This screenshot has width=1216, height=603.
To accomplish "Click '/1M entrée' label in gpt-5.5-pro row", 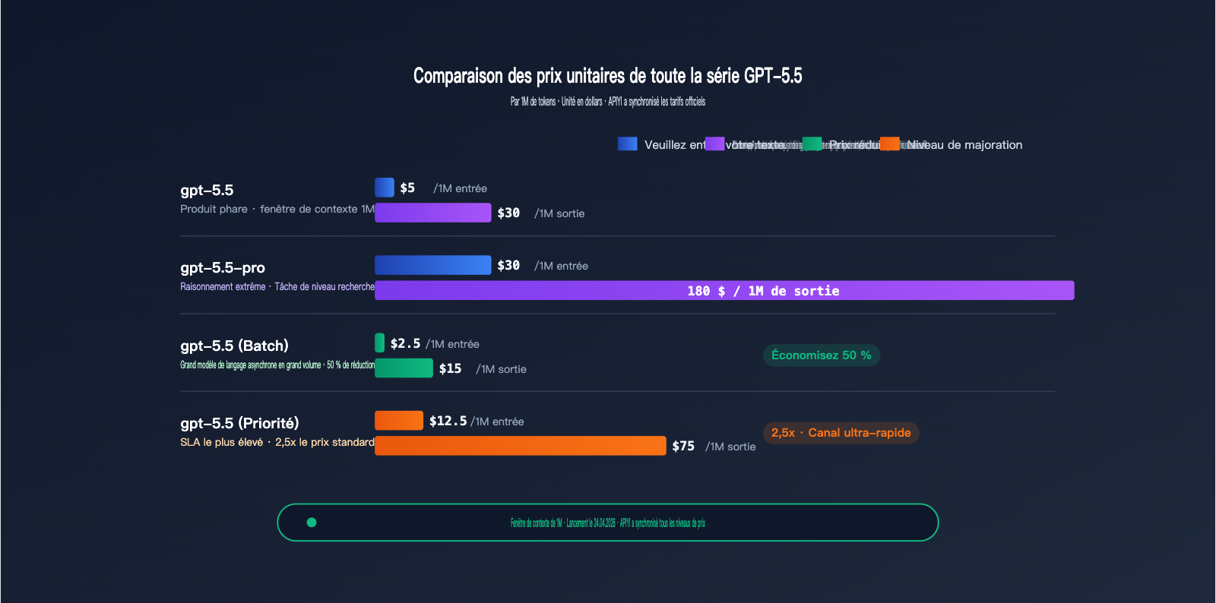I will coord(561,266).
